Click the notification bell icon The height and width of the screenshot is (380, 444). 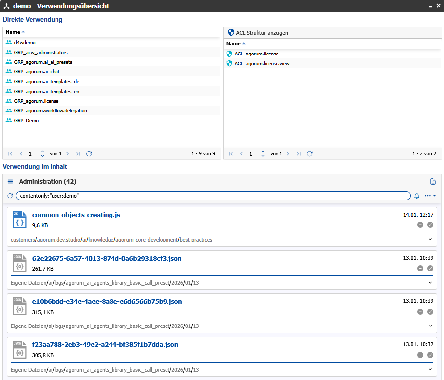pyautogui.click(x=417, y=196)
